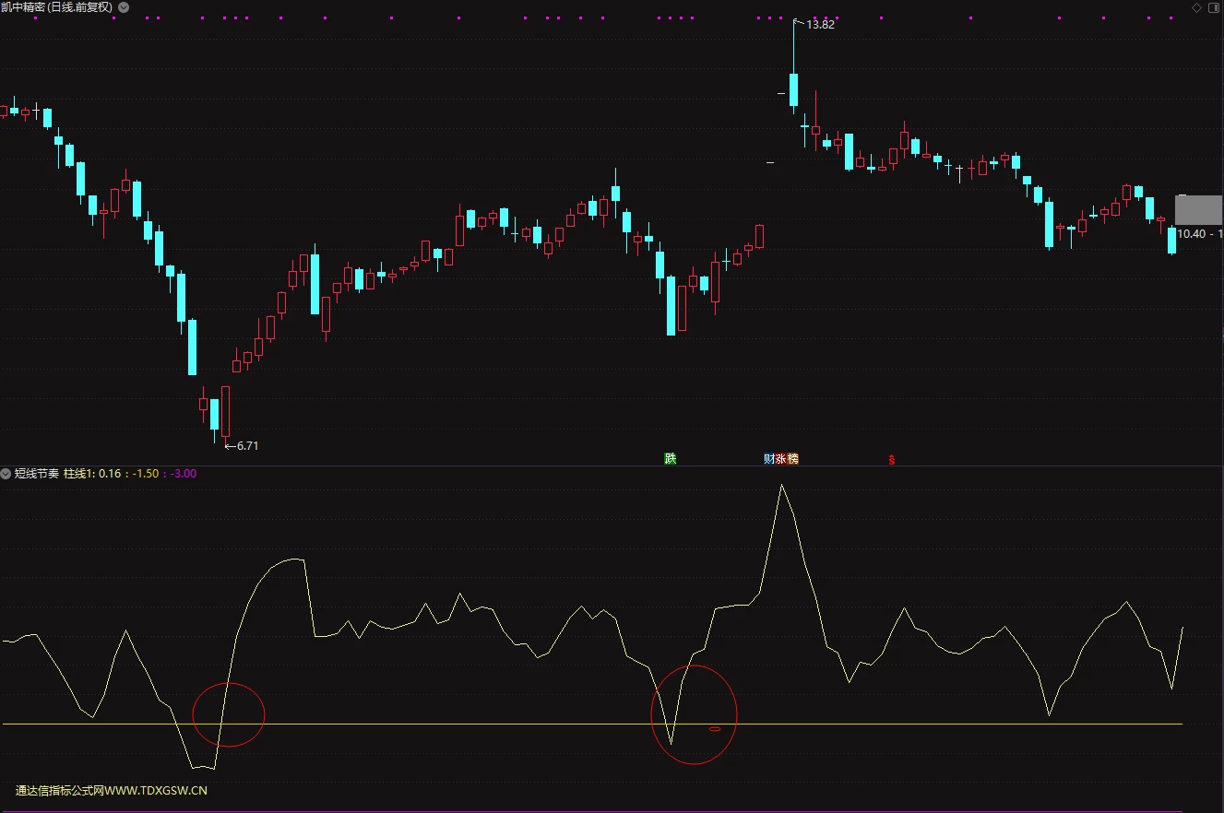Open the dropdown beside 凯中精密 chart title
Viewport: 1224px width, 813px height.
click(x=125, y=7)
